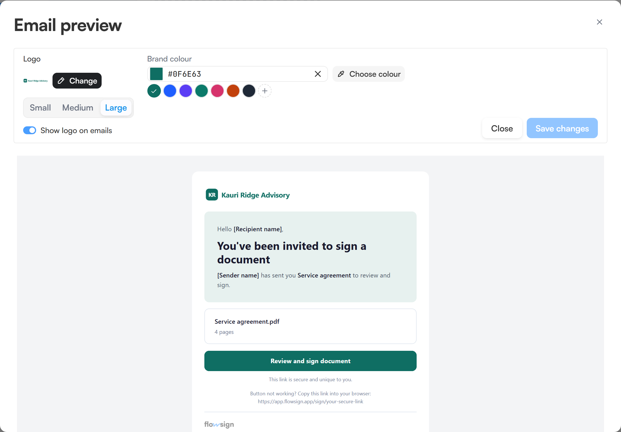
Task: Click the 'Hello [Recipient name],' text
Action: click(250, 229)
